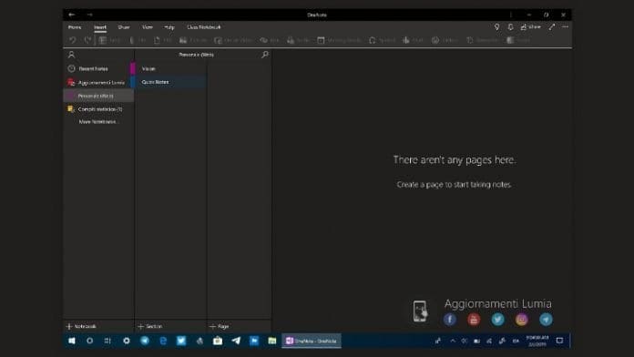Insert an Online Video
This screenshot has width=634, height=357.
point(233,40)
